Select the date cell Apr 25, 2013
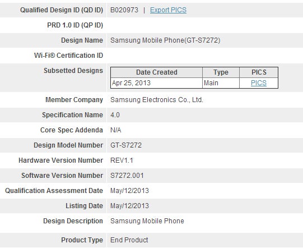This screenshot has width=303, height=248. (x=131, y=83)
